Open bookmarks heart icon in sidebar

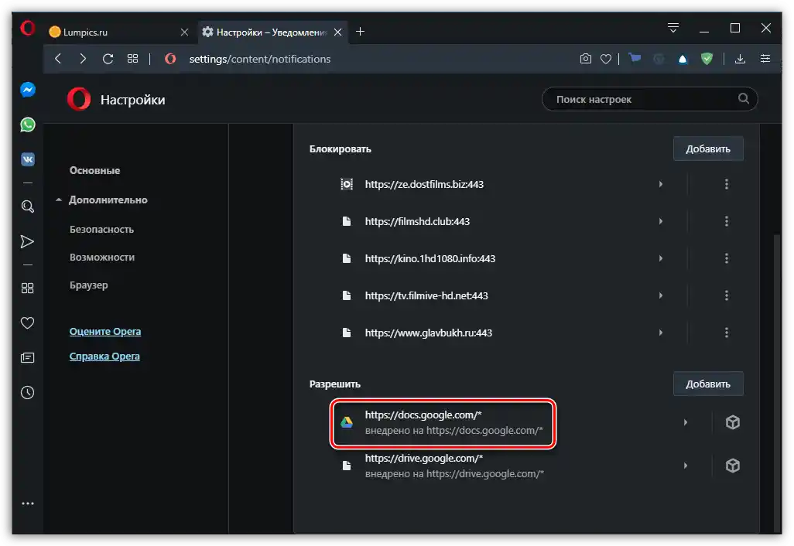pyautogui.click(x=28, y=322)
